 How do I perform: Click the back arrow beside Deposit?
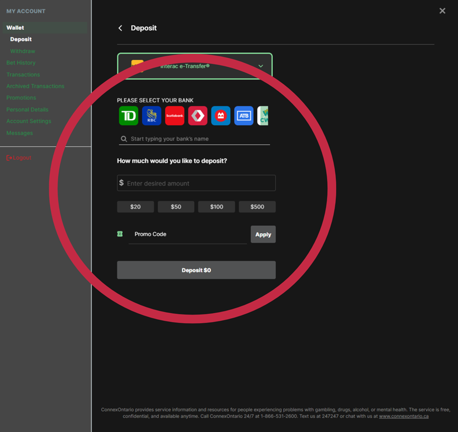tap(120, 28)
